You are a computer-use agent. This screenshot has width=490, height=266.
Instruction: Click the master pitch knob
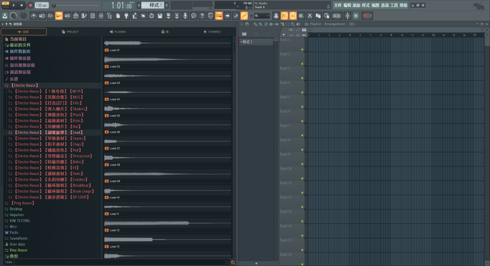pos(23,16)
